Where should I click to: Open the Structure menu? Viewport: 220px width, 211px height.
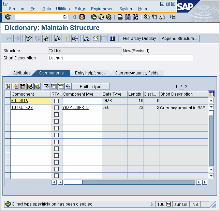coord(17,9)
